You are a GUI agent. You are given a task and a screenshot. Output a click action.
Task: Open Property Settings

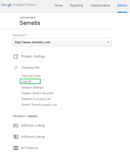tap(33, 56)
